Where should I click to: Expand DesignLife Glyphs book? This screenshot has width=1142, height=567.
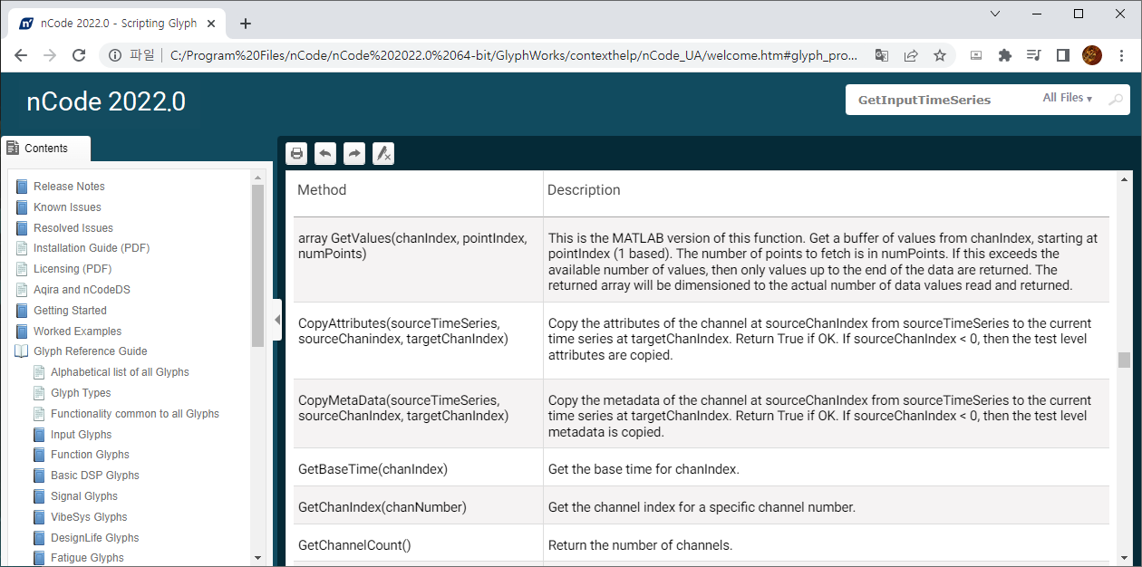pos(95,538)
